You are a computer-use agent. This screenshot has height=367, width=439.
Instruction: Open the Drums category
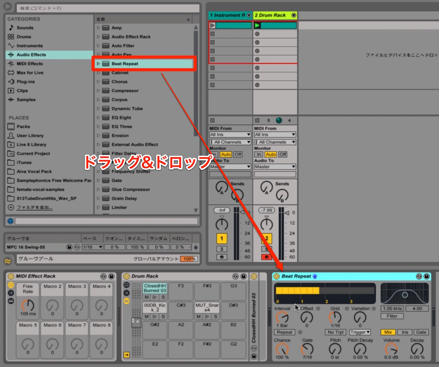point(24,37)
